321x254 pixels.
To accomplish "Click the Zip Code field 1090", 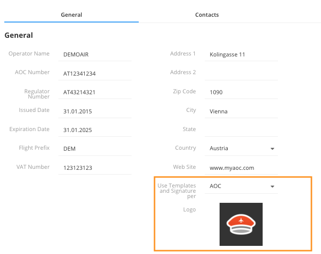I will 241,92.
